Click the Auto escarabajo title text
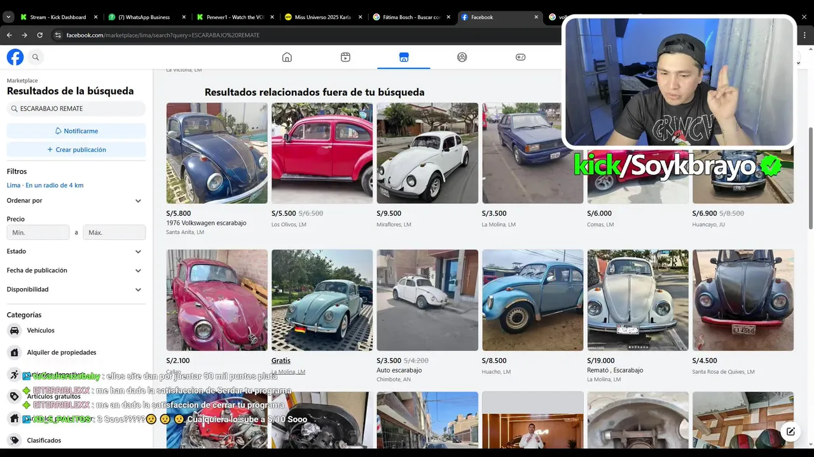Viewport: 814px width, 457px height. click(x=399, y=370)
